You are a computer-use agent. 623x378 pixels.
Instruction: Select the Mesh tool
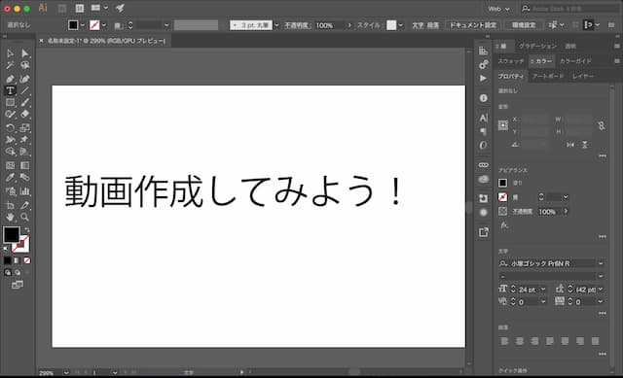click(10, 165)
